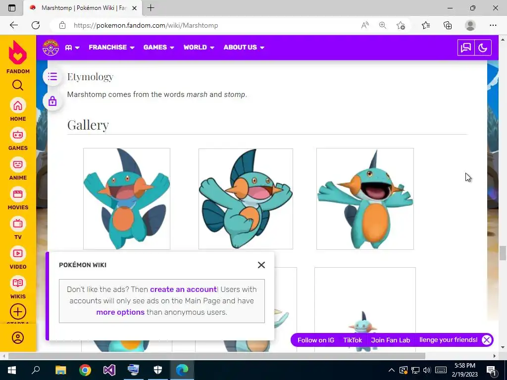Open Visual Studio from taskbar
Viewport: 507px width, 380px height.
click(x=109, y=370)
